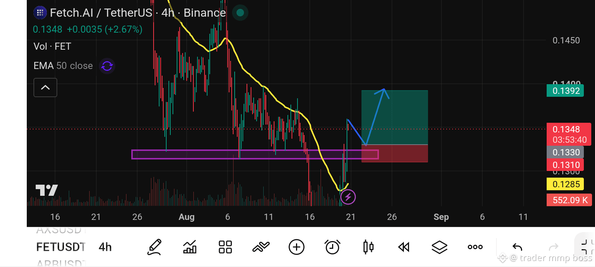This screenshot has width=595, height=267.
Task: Click the EMA 50 loading refresh icon
Action: [107, 66]
